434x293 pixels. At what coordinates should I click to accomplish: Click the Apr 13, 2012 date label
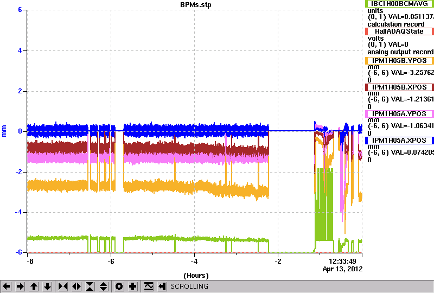pos(342,269)
